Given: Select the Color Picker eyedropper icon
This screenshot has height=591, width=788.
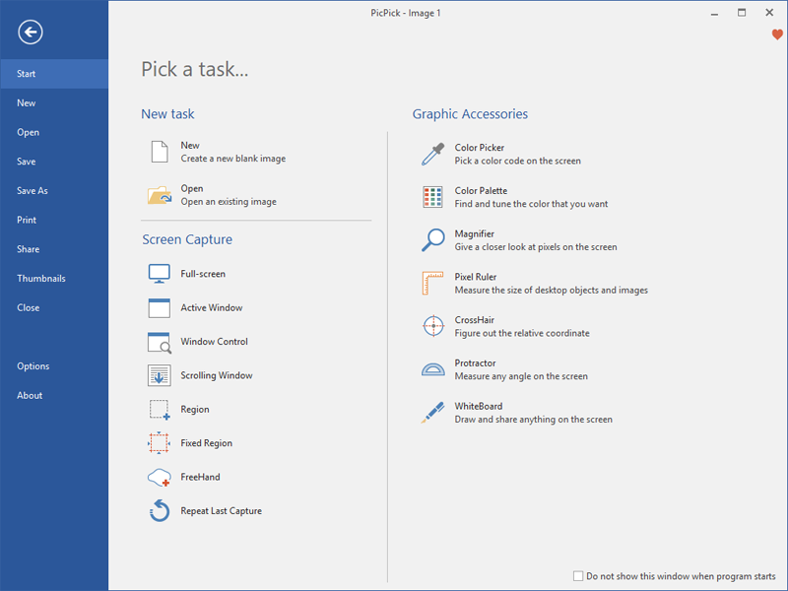Looking at the screenshot, I should (433, 154).
